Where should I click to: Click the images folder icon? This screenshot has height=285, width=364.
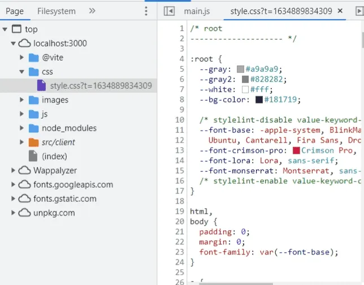pos(34,100)
